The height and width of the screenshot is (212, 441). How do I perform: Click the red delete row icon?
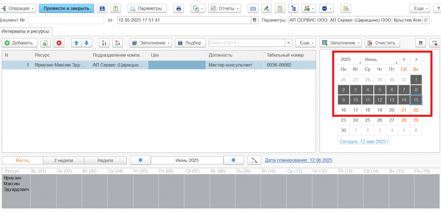pos(59,43)
